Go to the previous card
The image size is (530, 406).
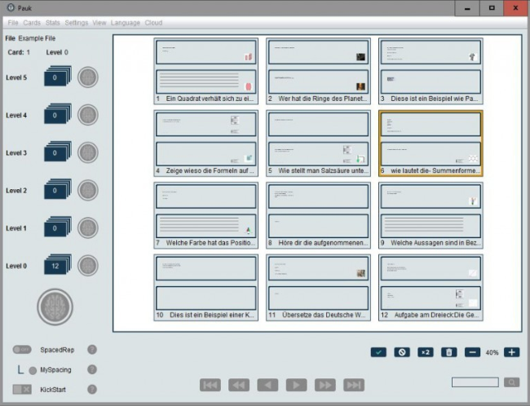pyautogui.click(x=267, y=385)
